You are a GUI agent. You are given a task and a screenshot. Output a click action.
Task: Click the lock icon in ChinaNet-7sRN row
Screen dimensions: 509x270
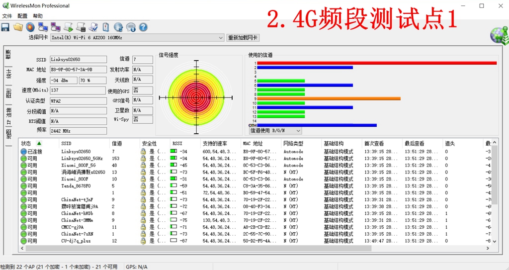[x=143, y=234]
